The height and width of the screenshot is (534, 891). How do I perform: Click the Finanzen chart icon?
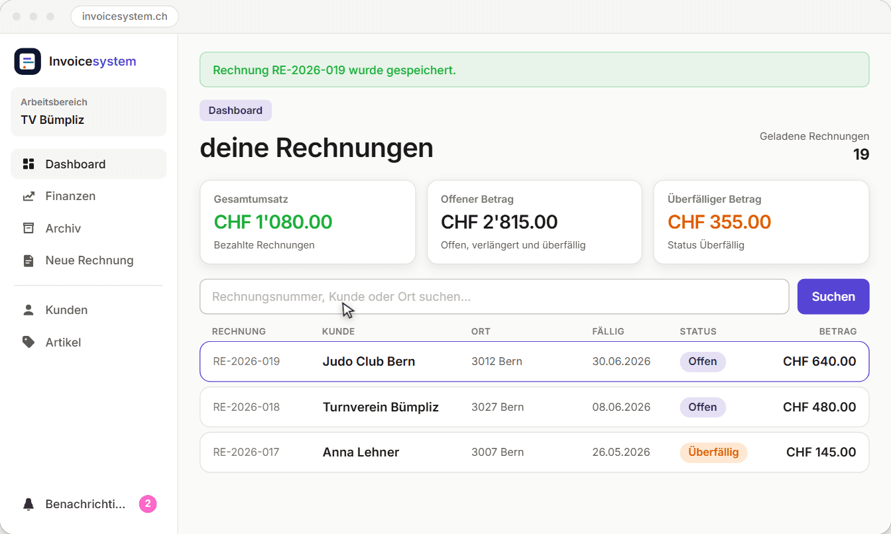[29, 196]
